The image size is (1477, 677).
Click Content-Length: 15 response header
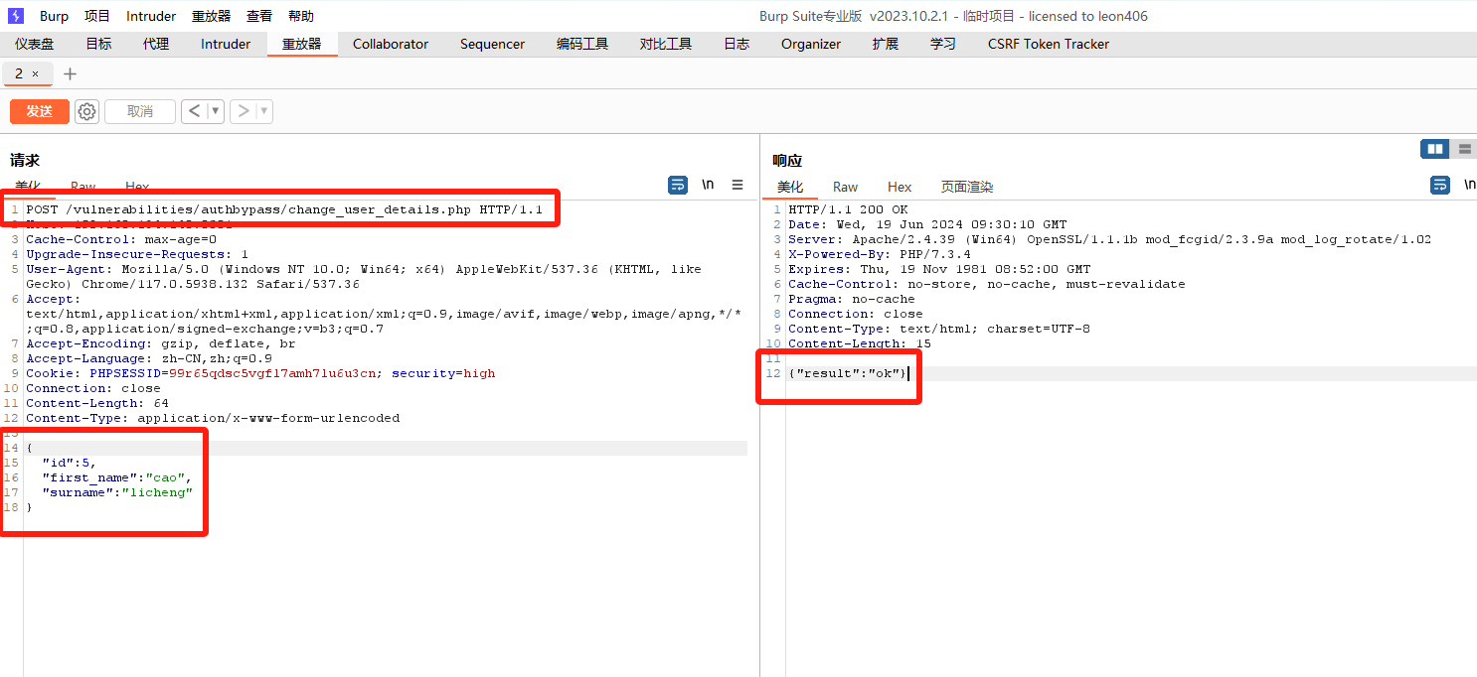[x=860, y=343]
